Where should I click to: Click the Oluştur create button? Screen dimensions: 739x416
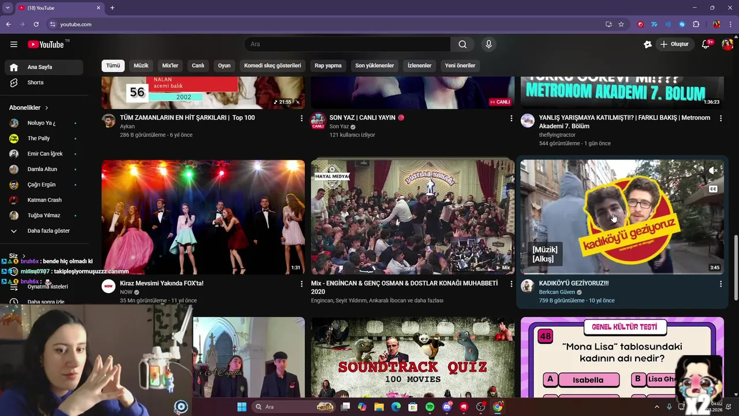click(x=675, y=44)
